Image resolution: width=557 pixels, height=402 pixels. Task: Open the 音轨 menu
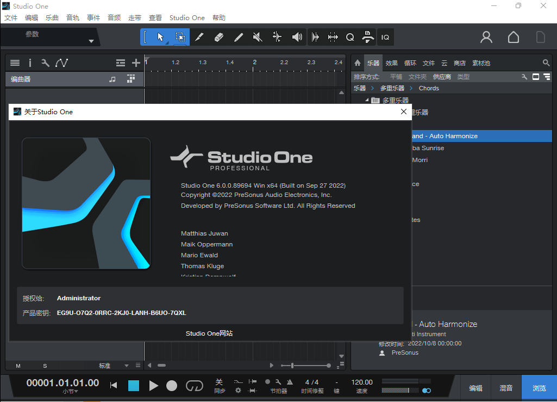73,18
